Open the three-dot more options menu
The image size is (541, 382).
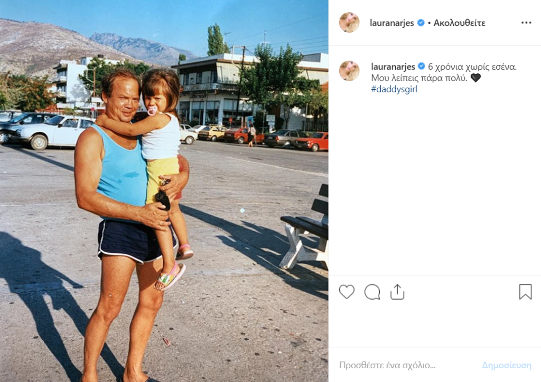click(526, 23)
